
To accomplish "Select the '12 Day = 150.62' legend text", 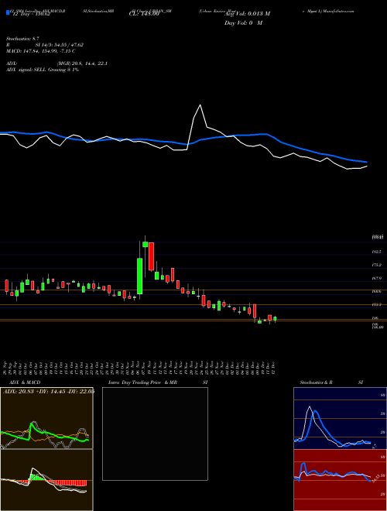I will pos(31,14).
